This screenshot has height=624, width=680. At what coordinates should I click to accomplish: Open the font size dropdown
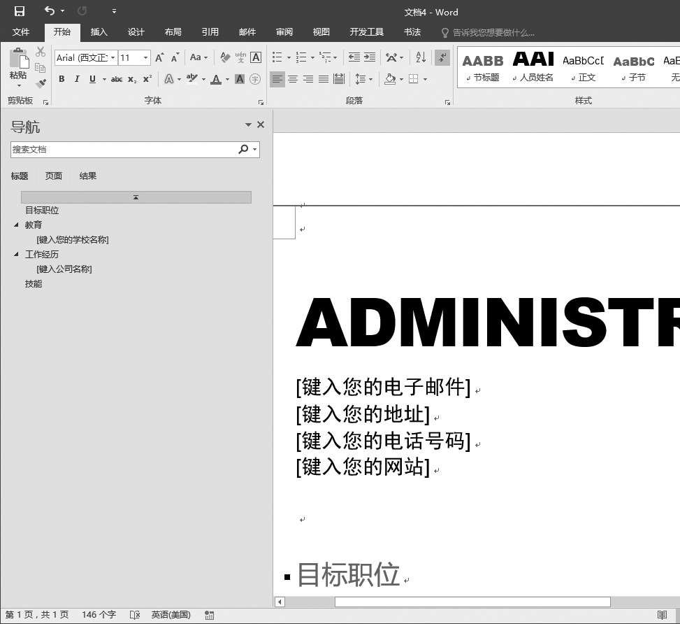(x=145, y=58)
